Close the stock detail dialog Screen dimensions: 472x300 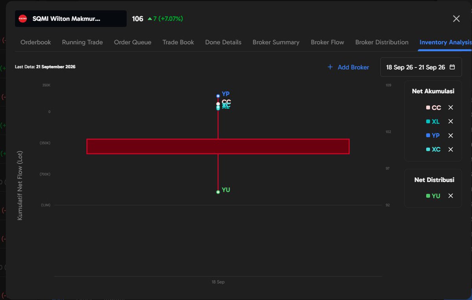tap(456, 19)
